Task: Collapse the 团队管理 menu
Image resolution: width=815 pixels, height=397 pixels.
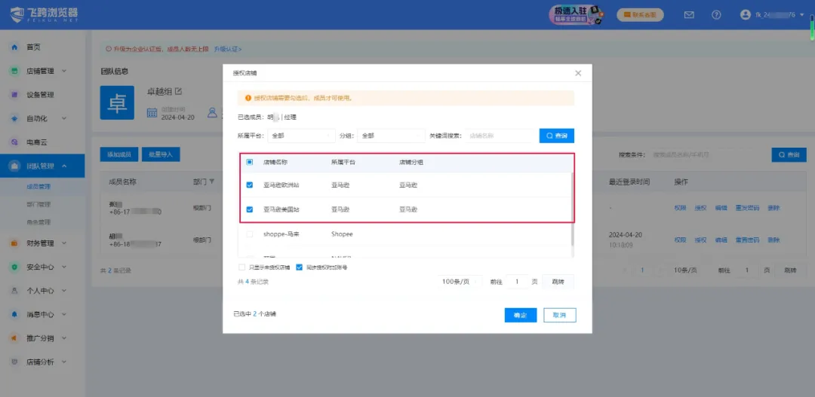Action: pyautogui.click(x=64, y=166)
